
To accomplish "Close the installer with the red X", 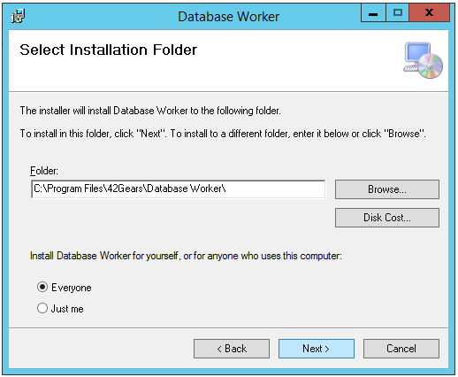I will coord(430,13).
